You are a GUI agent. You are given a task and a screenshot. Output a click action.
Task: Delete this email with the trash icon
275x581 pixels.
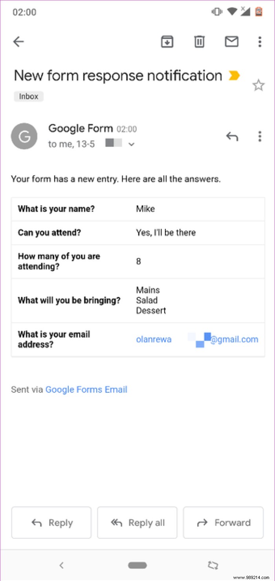199,41
